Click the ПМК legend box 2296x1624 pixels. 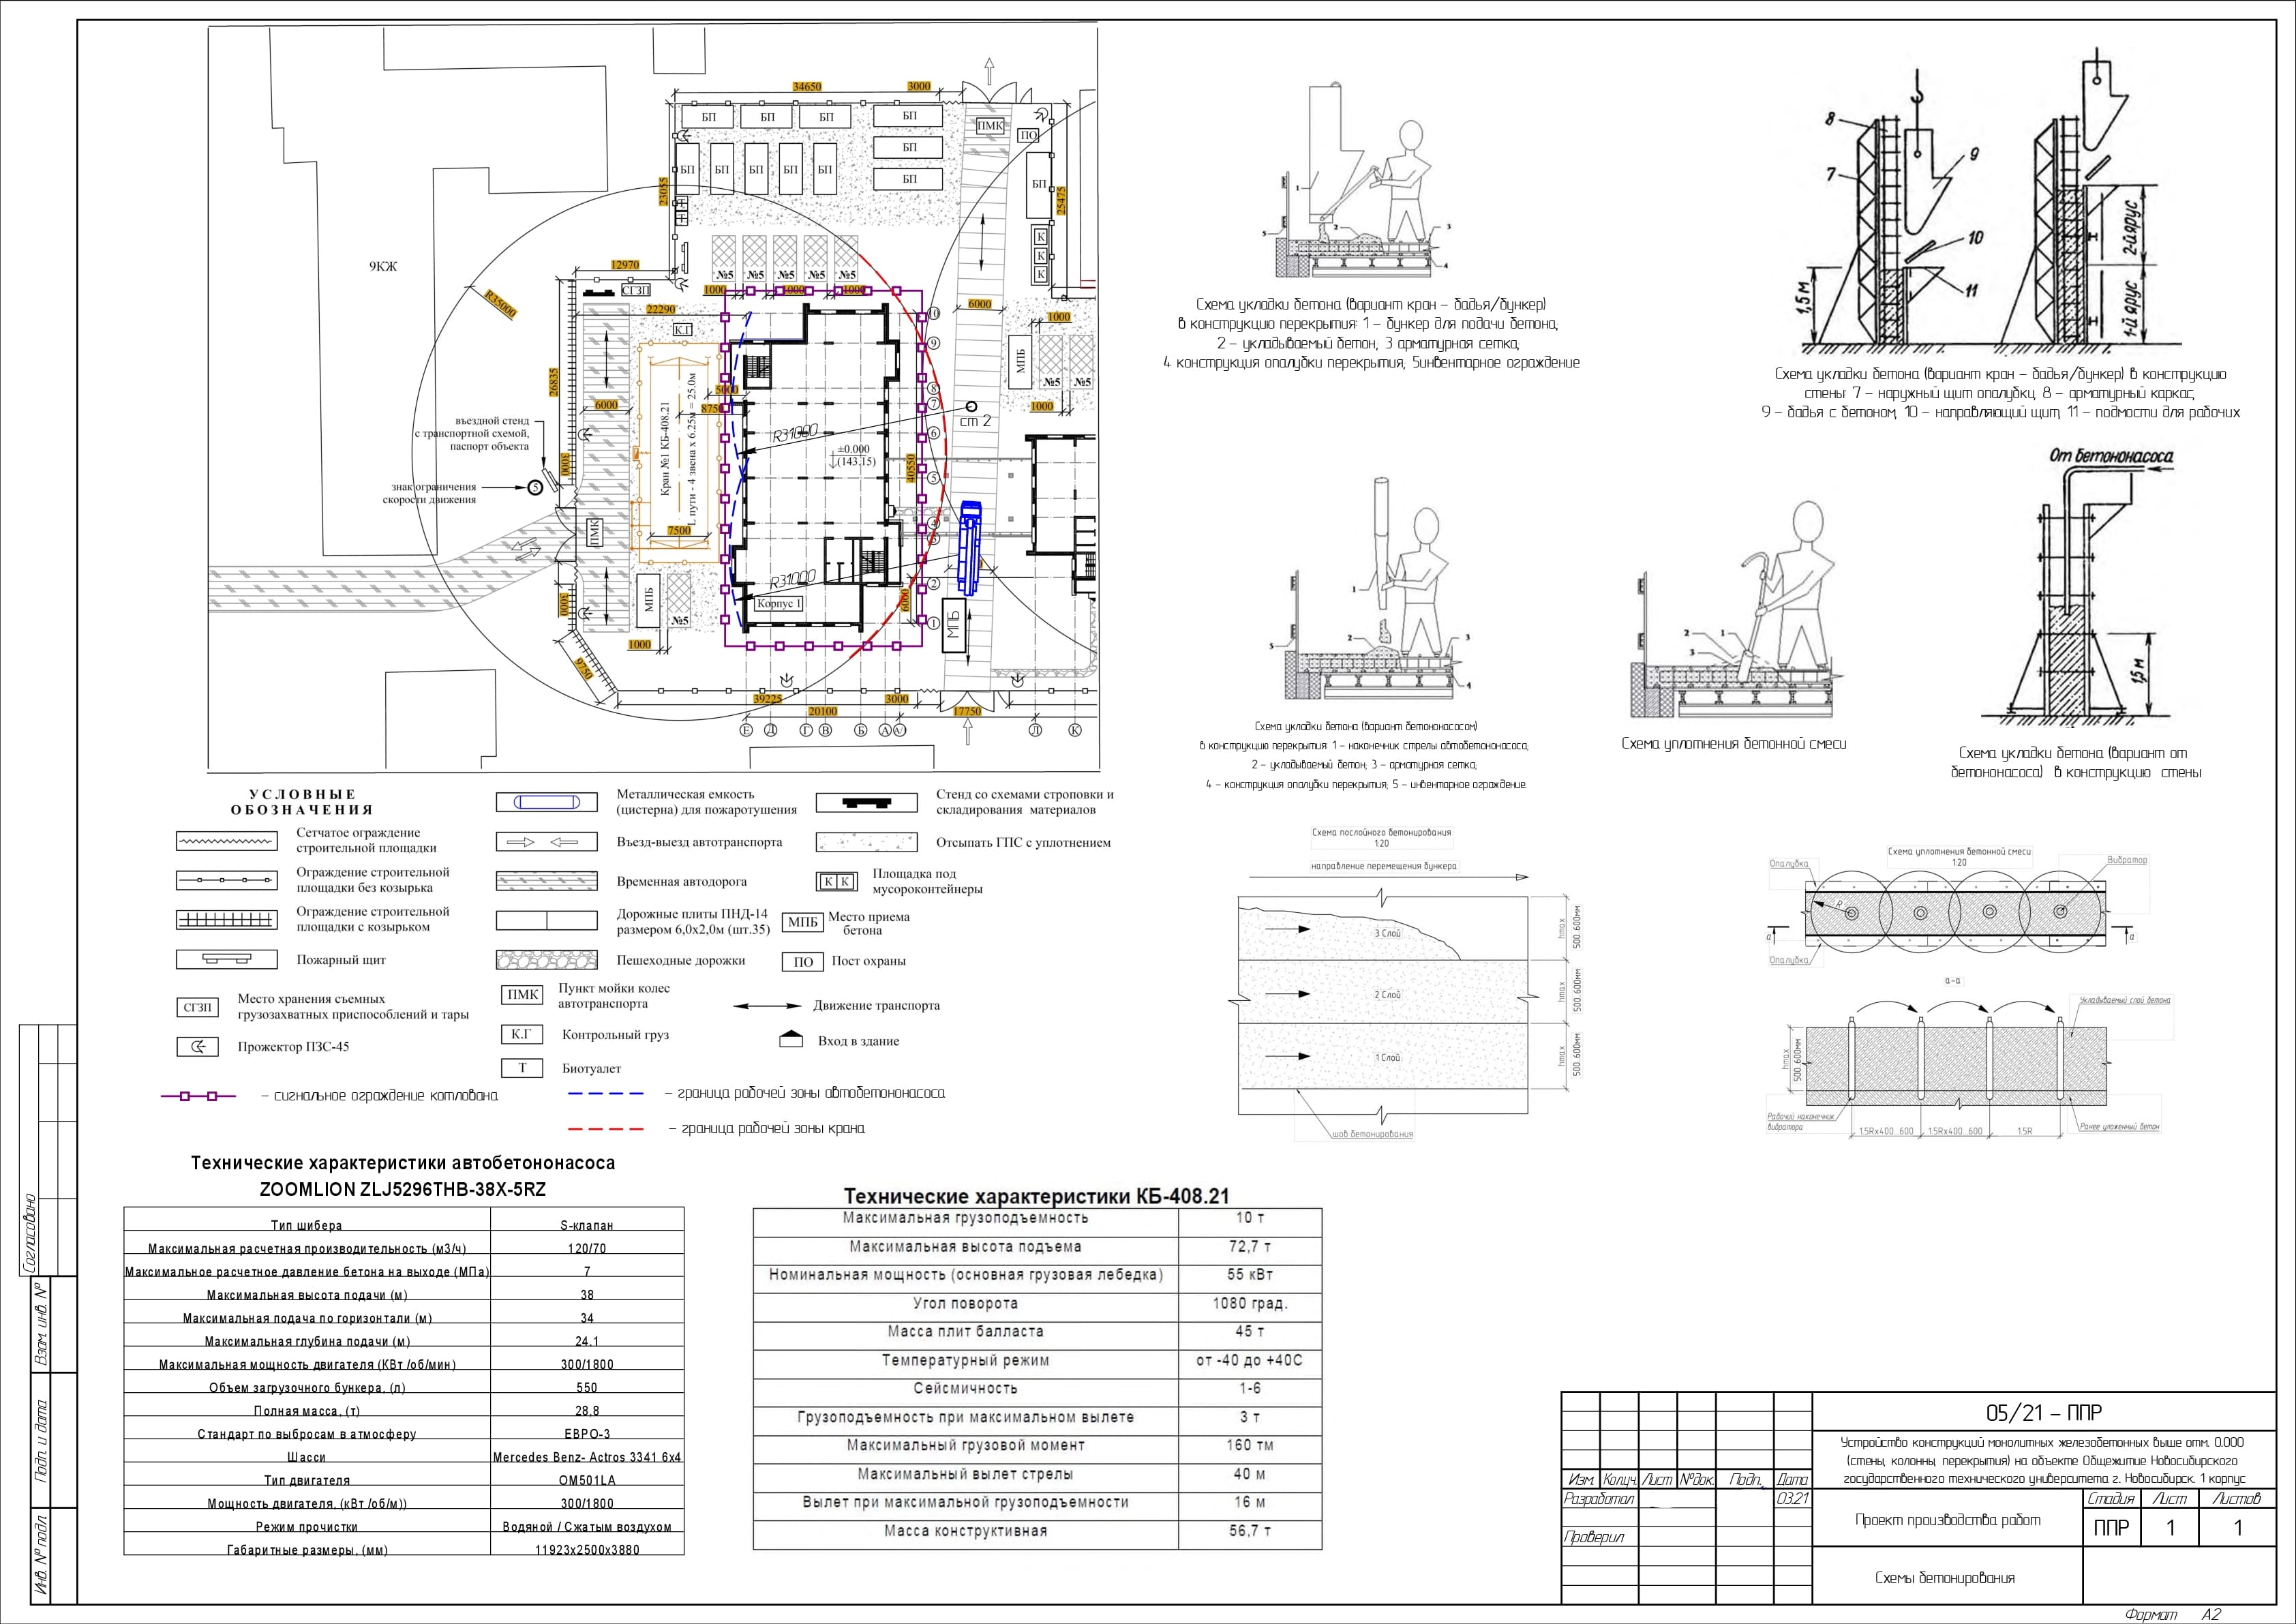[x=523, y=995]
